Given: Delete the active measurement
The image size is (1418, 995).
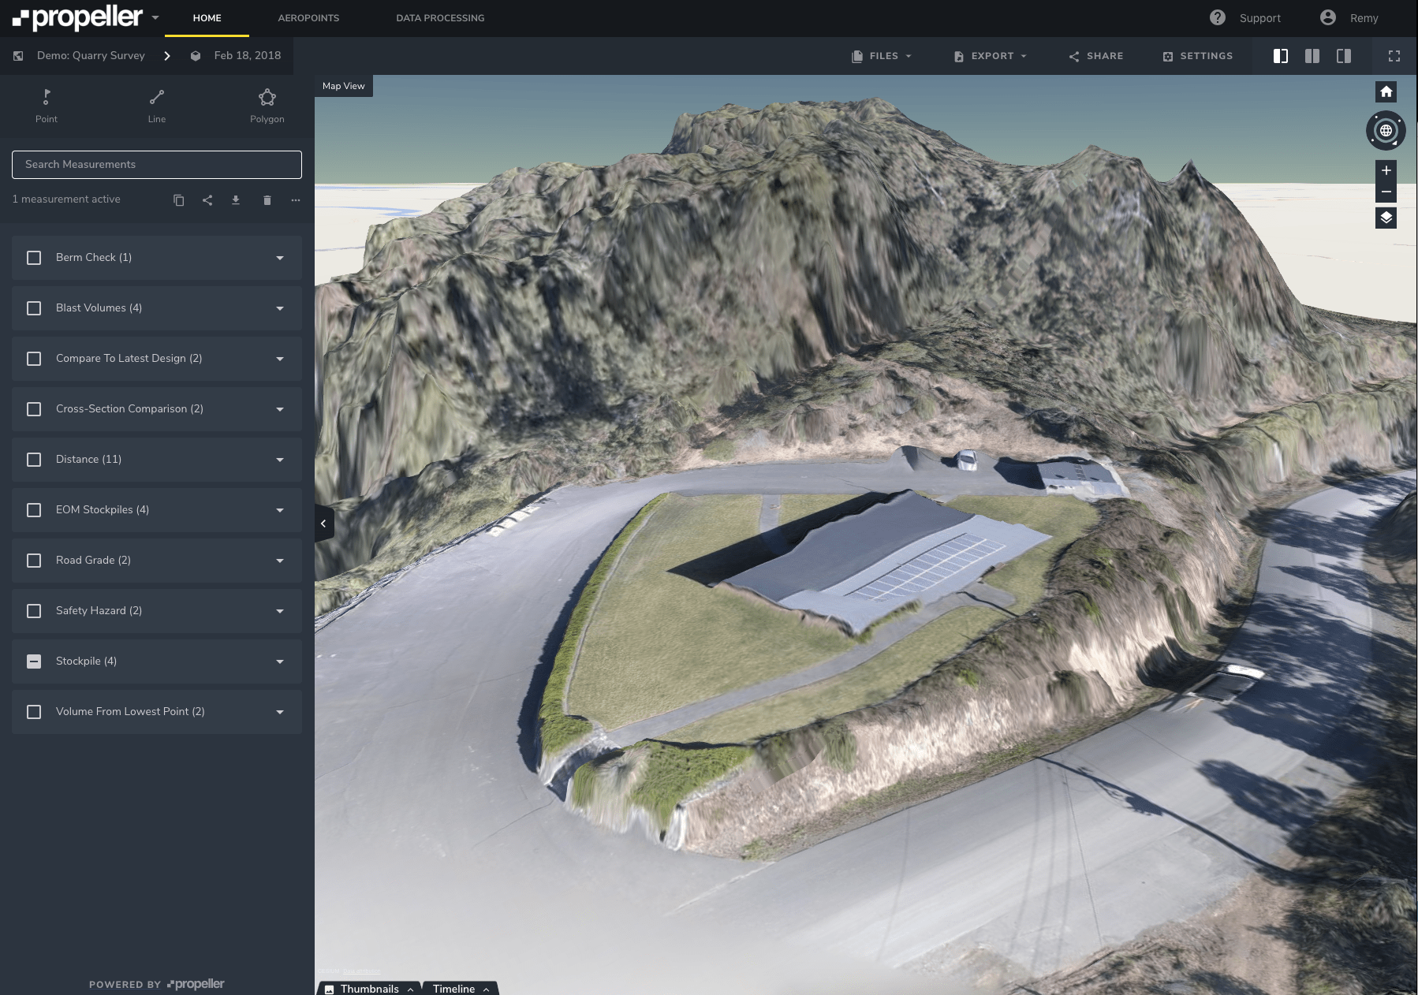Looking at the screenshot, I should point(266,199).
